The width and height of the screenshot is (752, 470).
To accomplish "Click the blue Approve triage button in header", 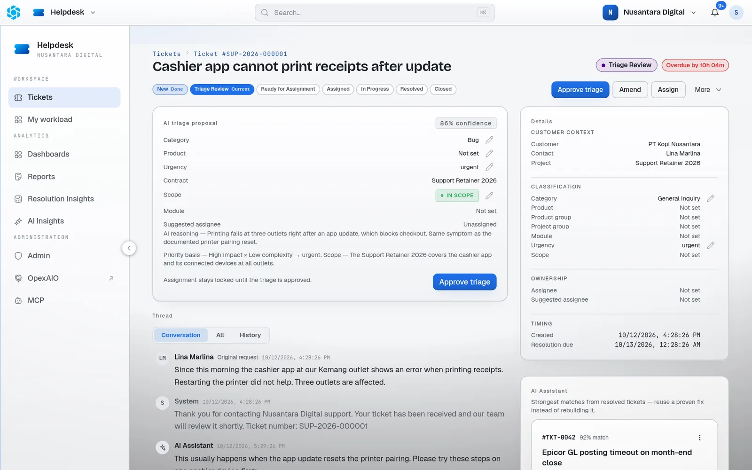I will [580, 90].
